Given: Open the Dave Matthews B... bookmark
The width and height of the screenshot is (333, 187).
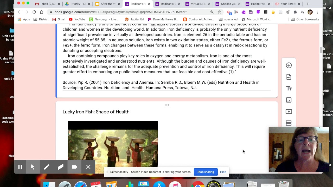Looking at the screenshot, I should [x=163, y=19].
